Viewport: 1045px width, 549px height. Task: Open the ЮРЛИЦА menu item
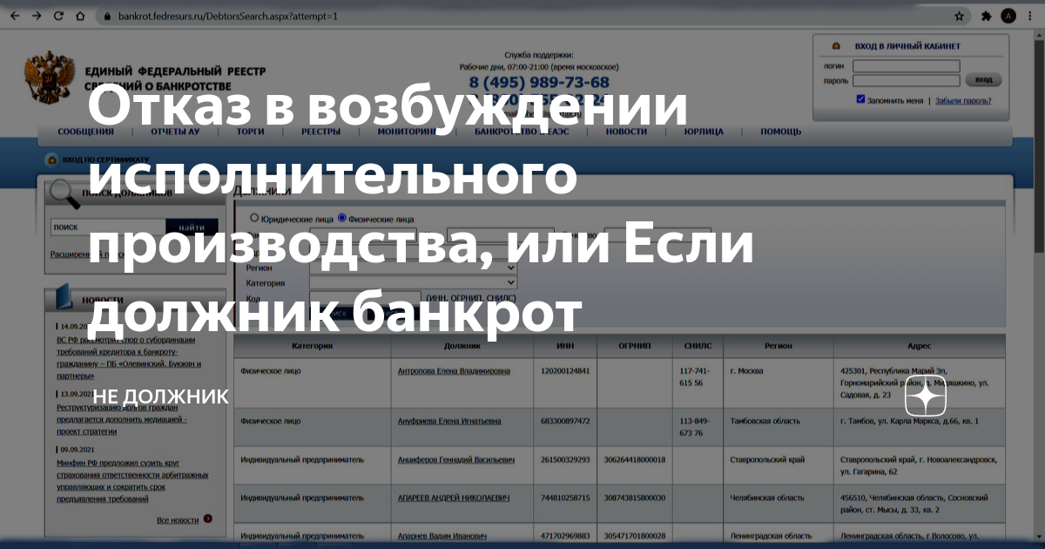point(704,132)
